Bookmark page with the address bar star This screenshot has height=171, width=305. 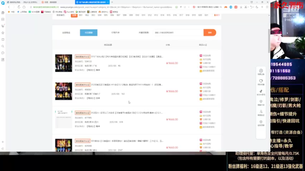pyautogui.click(x=31, y=7)
